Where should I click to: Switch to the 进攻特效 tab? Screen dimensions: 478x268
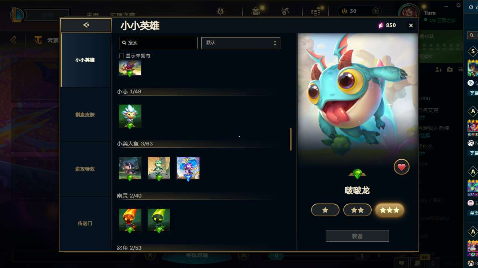[x=85, y=169]
